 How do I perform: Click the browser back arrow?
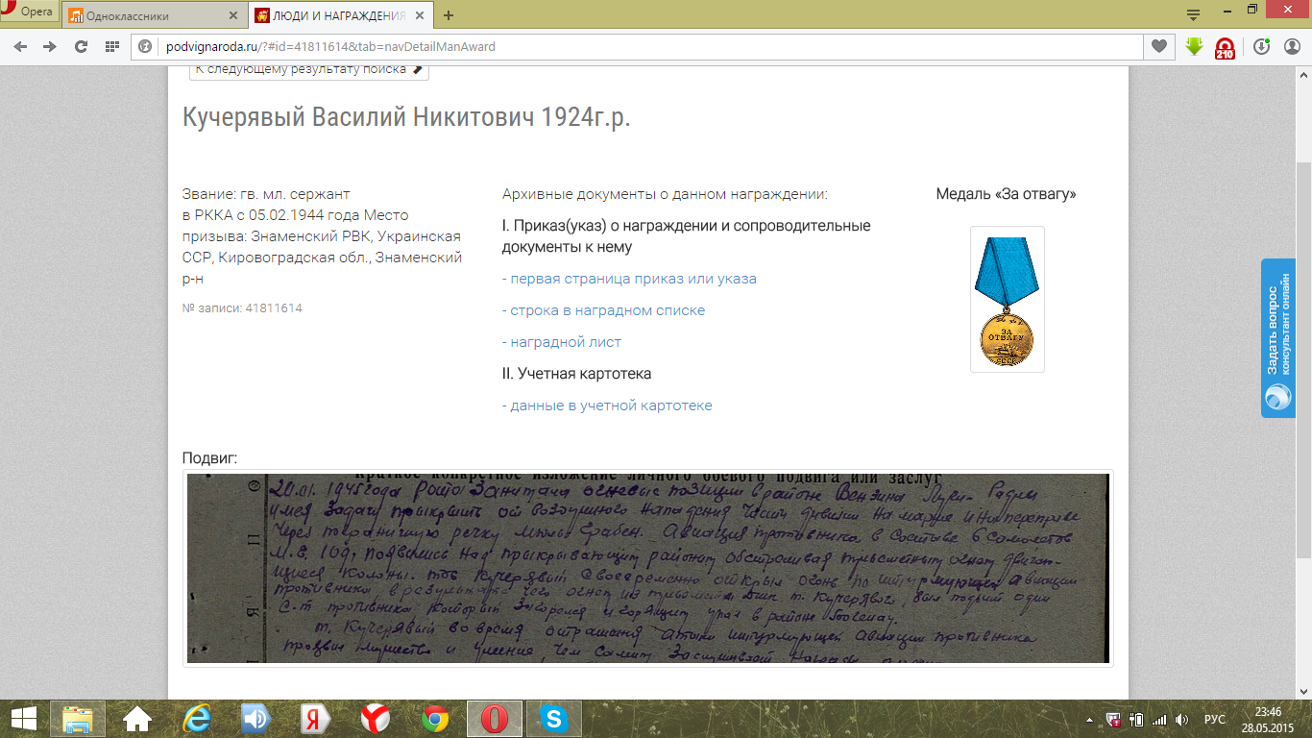click(21, 46)
